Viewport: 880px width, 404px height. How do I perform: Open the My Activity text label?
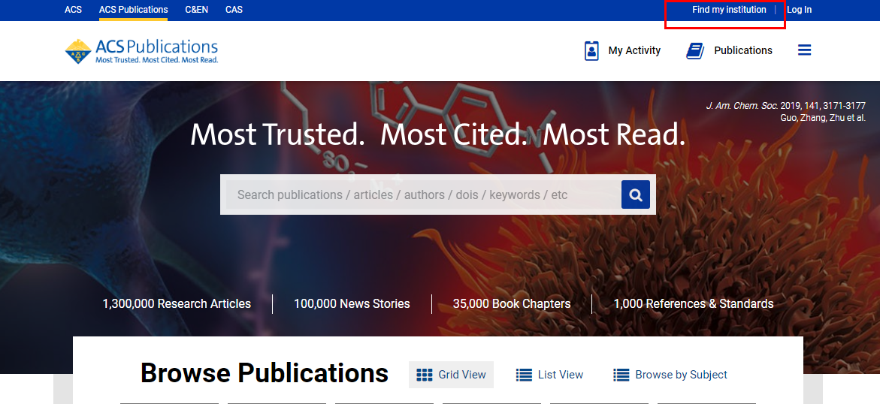(x=634, y=50)
